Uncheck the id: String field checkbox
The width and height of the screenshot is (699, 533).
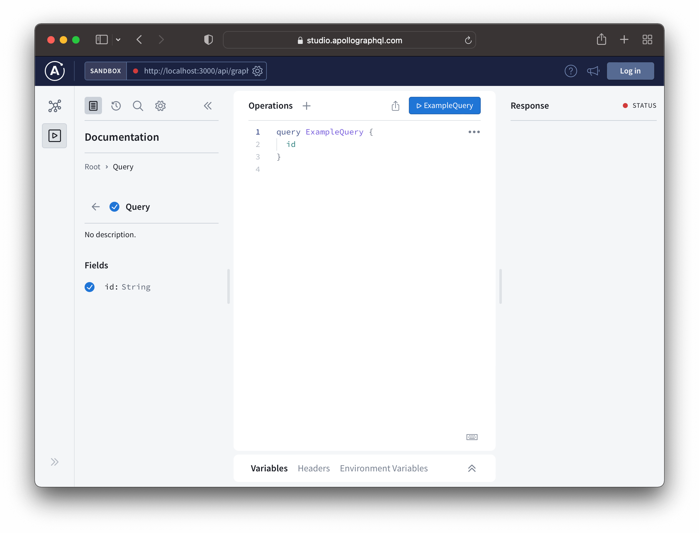tap(90, 287)
